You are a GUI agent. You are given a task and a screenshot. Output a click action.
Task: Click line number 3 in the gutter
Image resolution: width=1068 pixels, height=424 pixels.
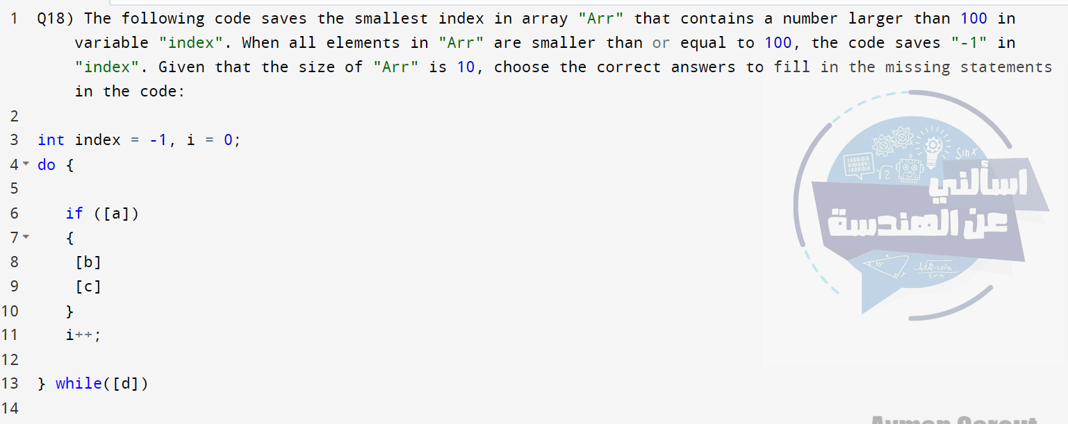(14, 140)
